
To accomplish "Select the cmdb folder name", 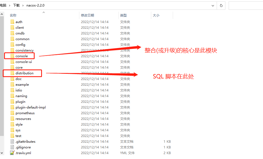I will click(20, 33).
